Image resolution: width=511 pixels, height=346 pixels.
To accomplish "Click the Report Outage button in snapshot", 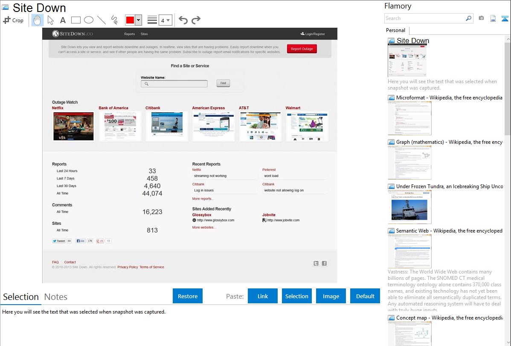I will (x=302, y=49).
